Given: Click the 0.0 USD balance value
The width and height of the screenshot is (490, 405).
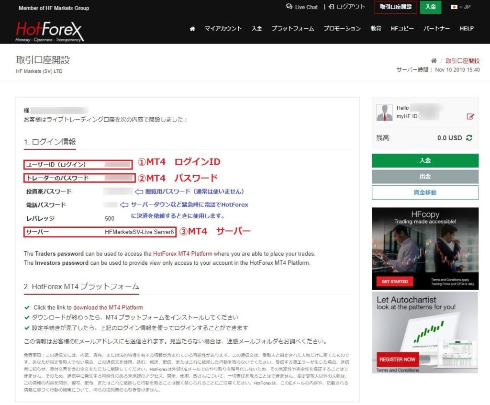Looking at the screenshot, I should pos(449,138).
